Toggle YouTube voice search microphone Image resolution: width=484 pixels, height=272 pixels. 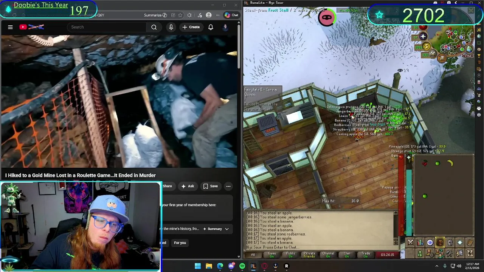click(171, 27)
